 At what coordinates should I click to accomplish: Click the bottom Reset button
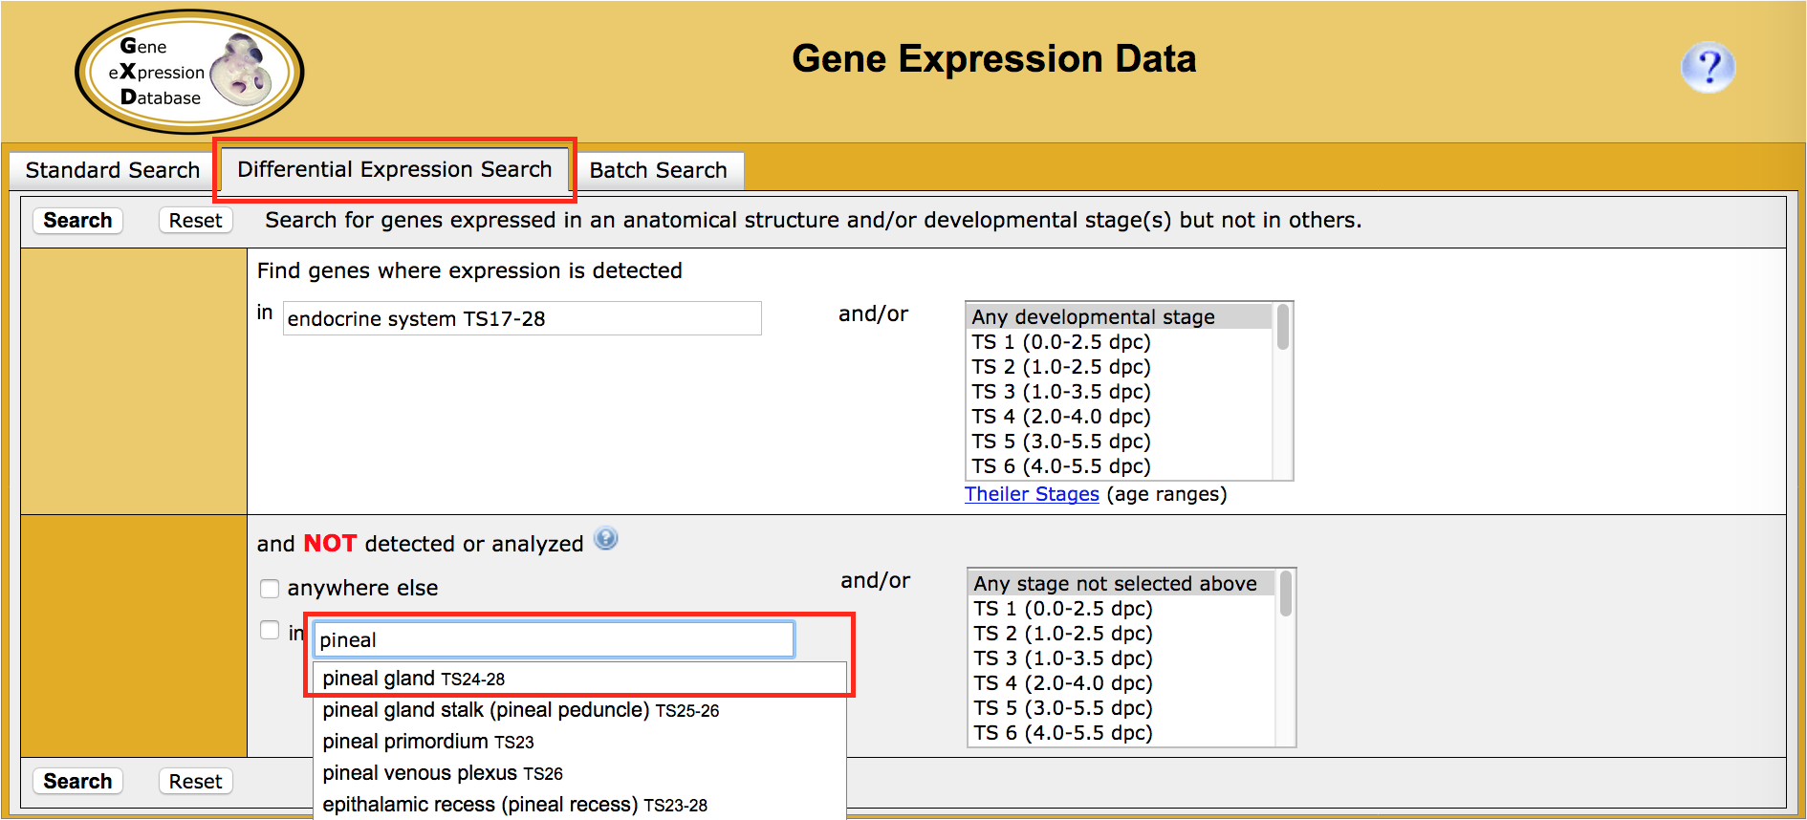195,781
